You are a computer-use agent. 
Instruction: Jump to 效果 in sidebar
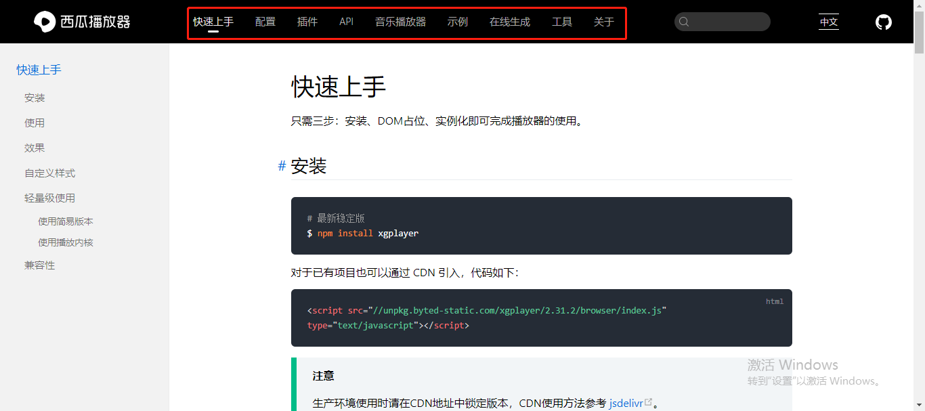point(35,148)
